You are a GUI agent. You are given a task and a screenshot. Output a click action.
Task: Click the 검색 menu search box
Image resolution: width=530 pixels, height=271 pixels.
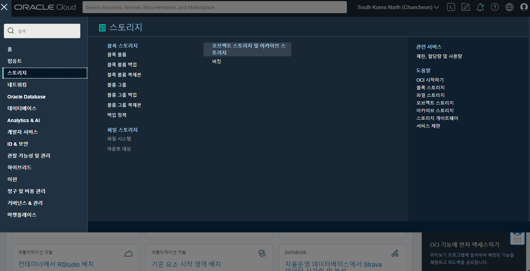pos(42,31)
